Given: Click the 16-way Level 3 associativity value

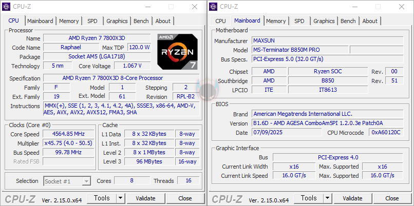Looking at the screenshot, I should (187, 161).
